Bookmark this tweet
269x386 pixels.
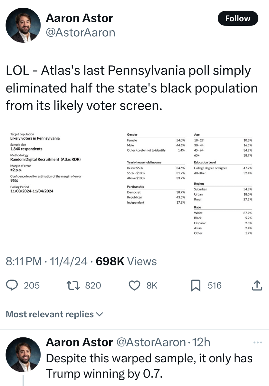(x=196, y=285)
